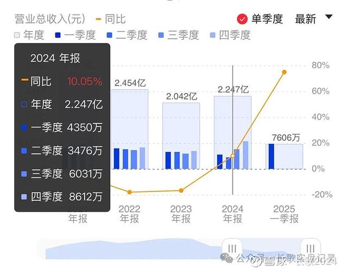The image size is (347, 272).
Task: Click the 2022 同比 line data point
Action: point(130,192)
